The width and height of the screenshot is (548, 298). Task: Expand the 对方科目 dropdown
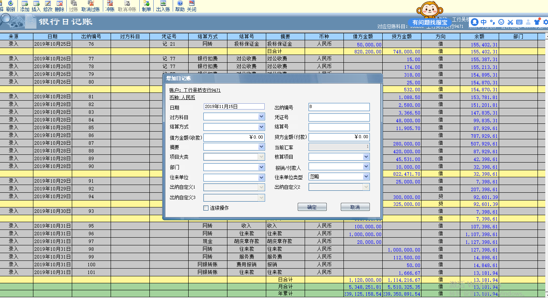261,116
